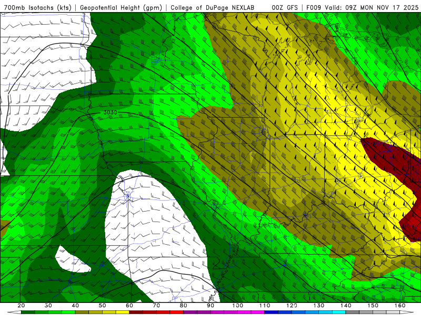Click the cyan swatch left of 140
This screenshot has height=315, width=421.
339,312
